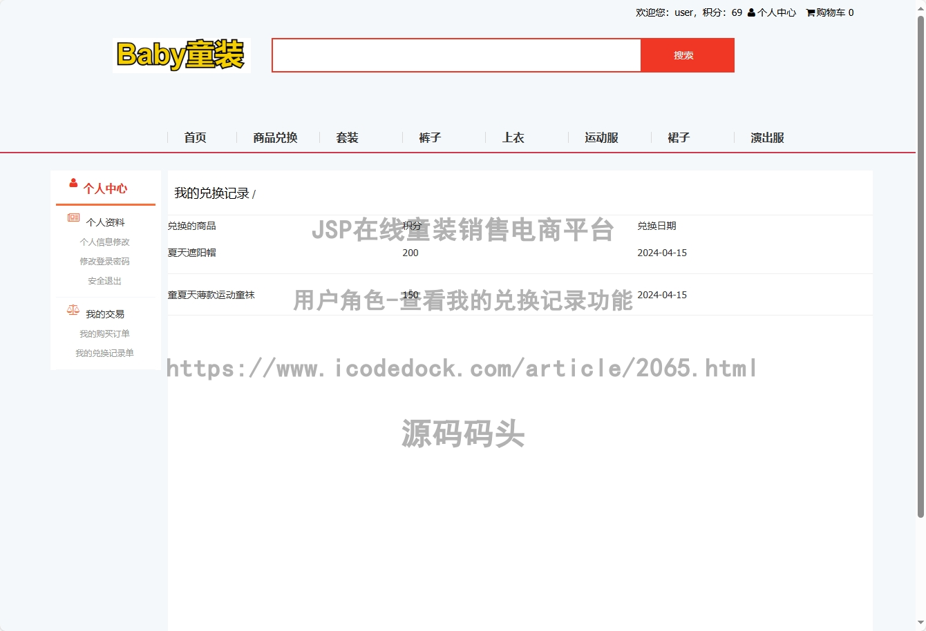Select 运动服 category in navigation

click(601, 137)
